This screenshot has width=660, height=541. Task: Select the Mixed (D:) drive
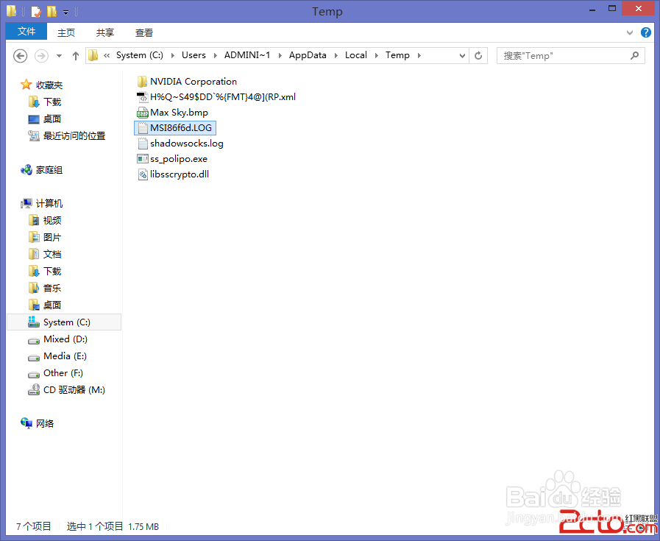pyautogui.click(x=58, y=339)
